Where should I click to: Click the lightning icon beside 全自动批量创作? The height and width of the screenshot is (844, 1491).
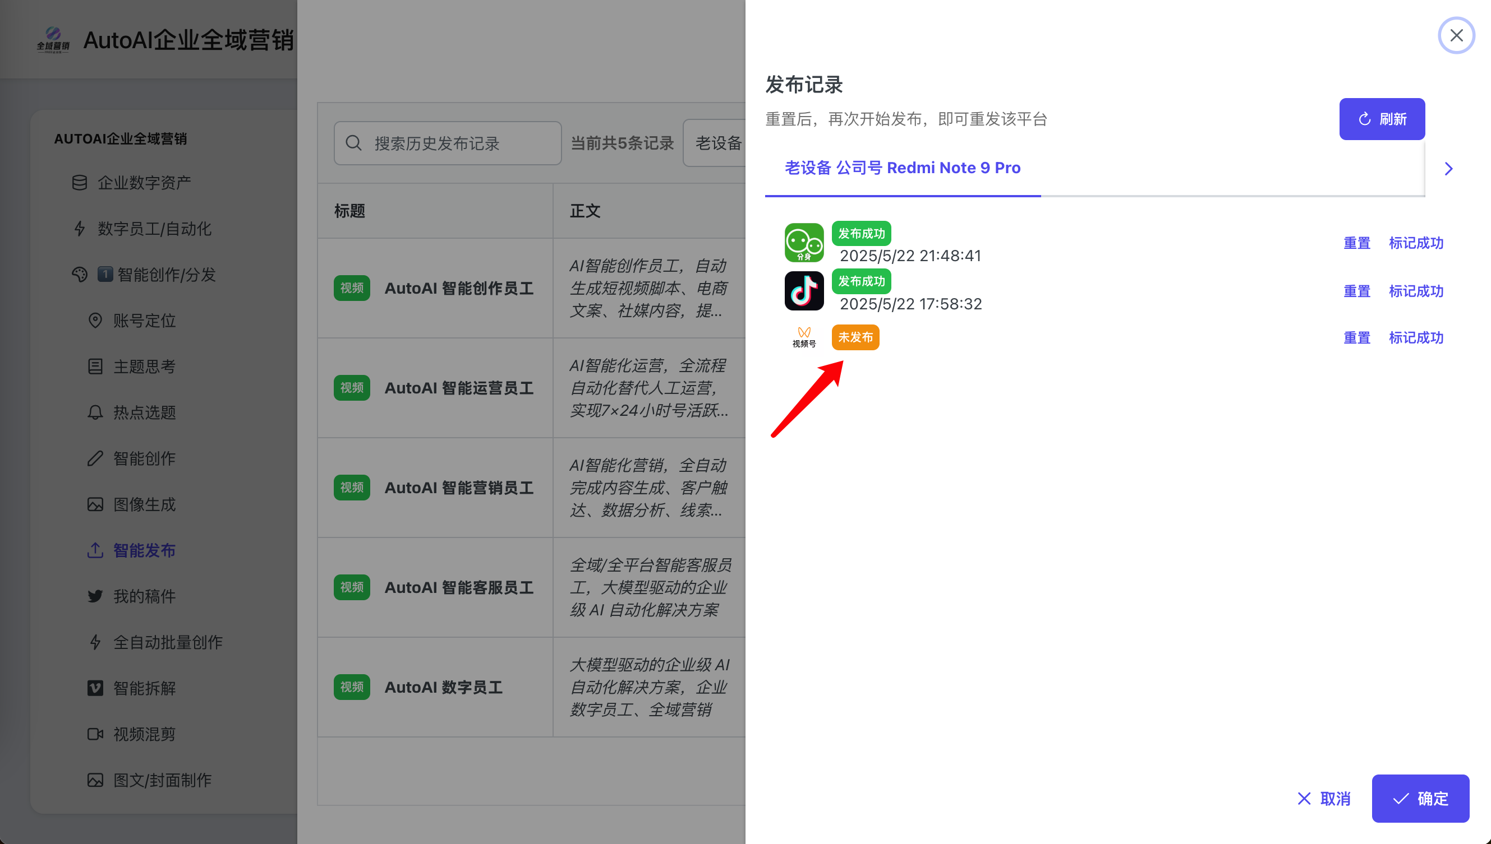coord(95,642)
